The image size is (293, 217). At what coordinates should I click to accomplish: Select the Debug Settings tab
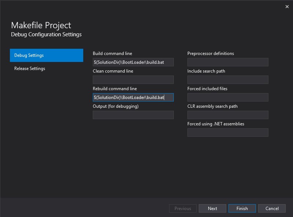(x=47, y=55)
